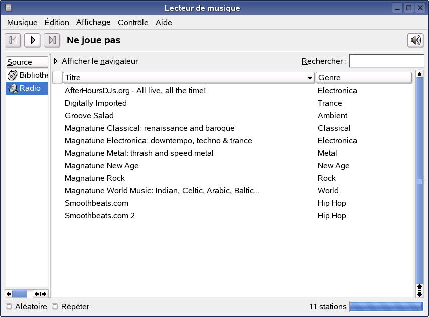Enable the Aléatoire shuffle checkbox
429x317 pixels.
click(x=9, y=307)
